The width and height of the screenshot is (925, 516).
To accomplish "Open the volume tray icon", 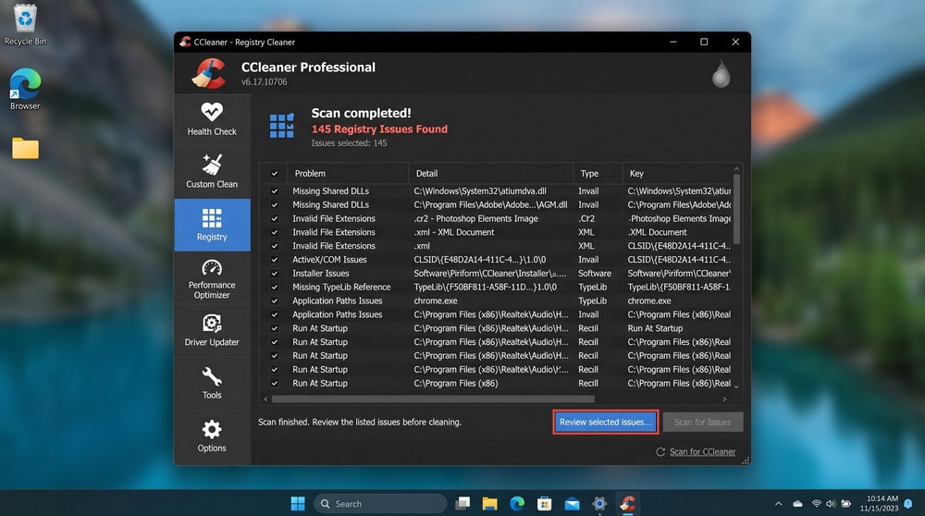I will [x=831, y=504].
